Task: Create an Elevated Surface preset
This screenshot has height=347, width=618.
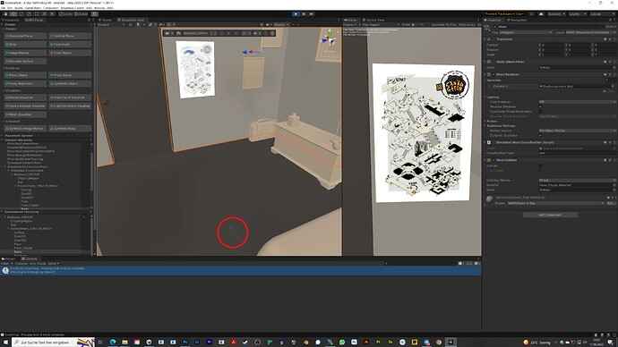Action: (x=26, y=61)
